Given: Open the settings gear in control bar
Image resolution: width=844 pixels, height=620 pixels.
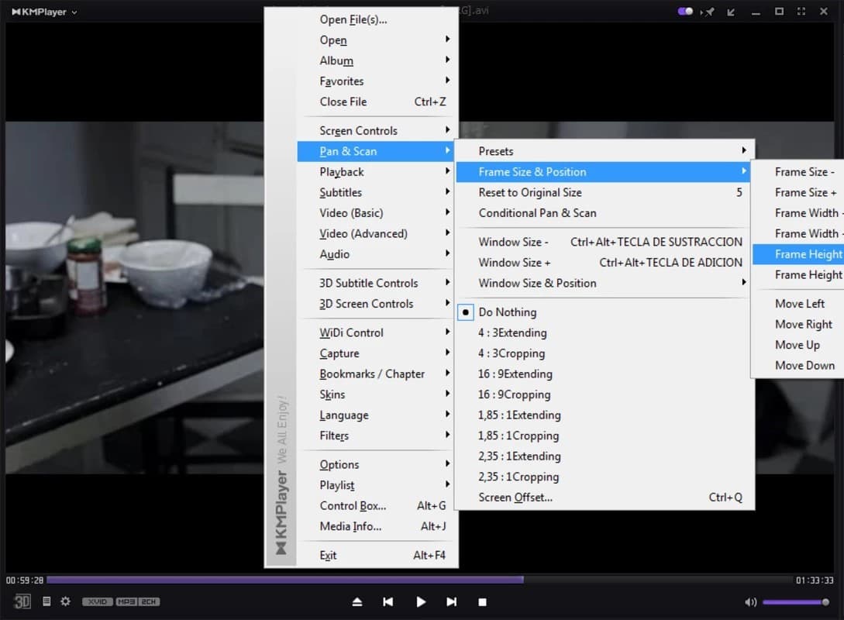Looking at the screenshot, I should coord(65,601).
